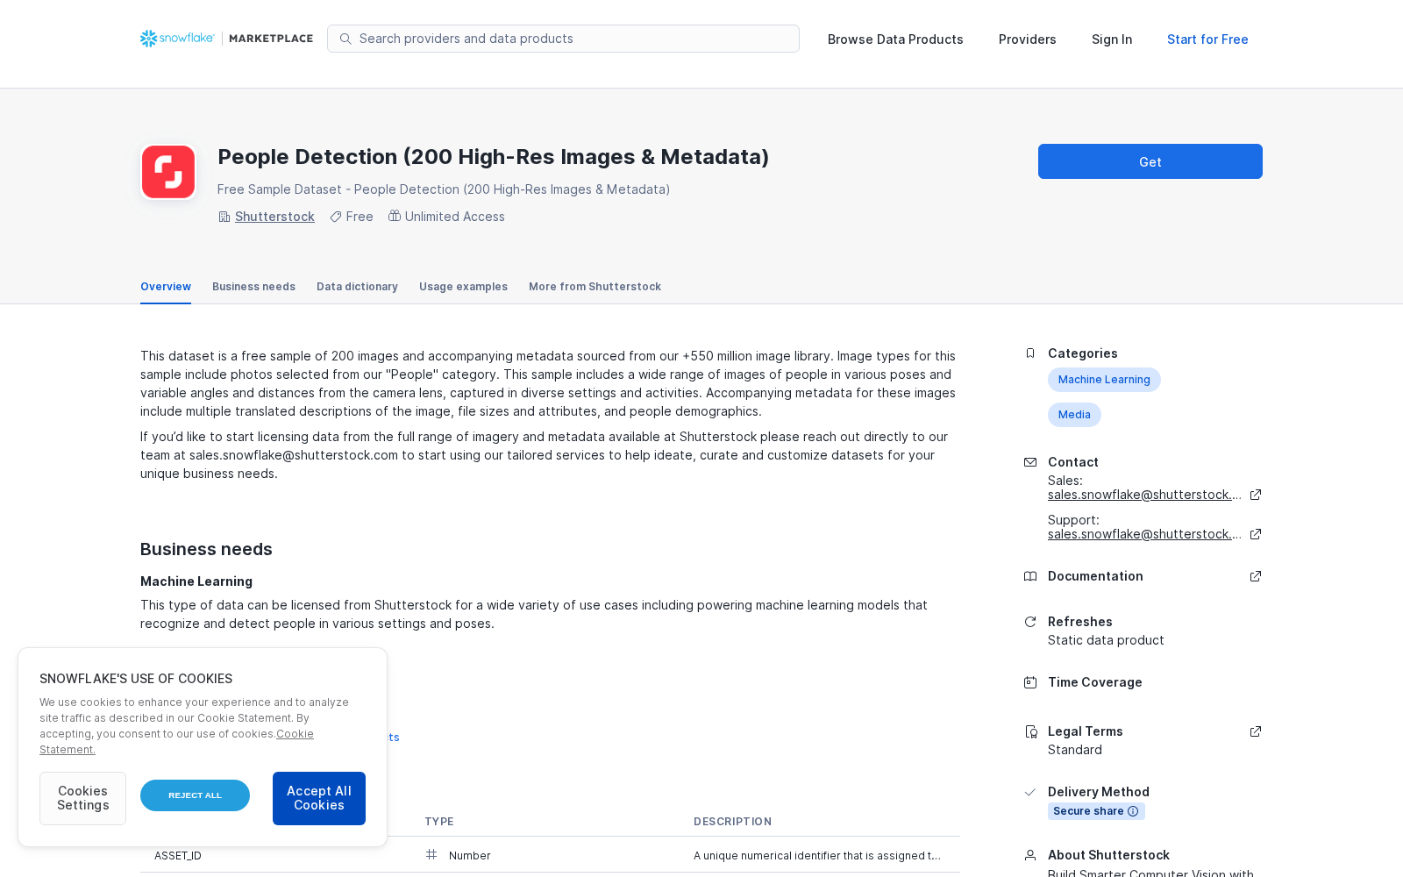
Task: Click the Refreshes cycle icon
Action: point(1030,622)
